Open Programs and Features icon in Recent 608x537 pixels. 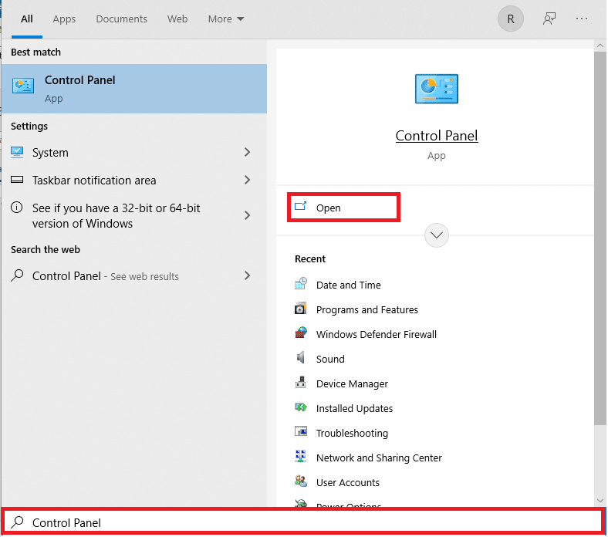point(301,309)
